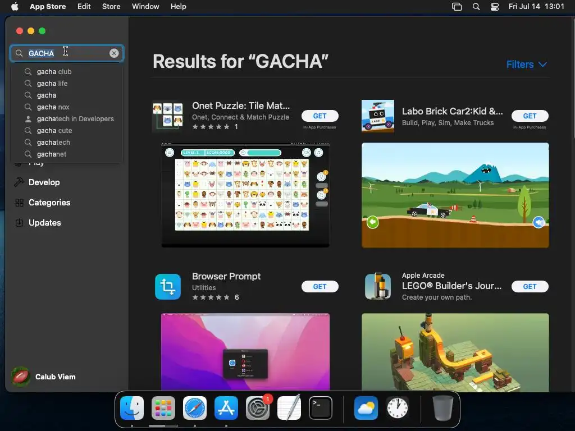This screenshot has width=575, height=431.
Task: Open the LEGO Builder's Journey icon
Action: pyautogui.click(x=378, y=287)
